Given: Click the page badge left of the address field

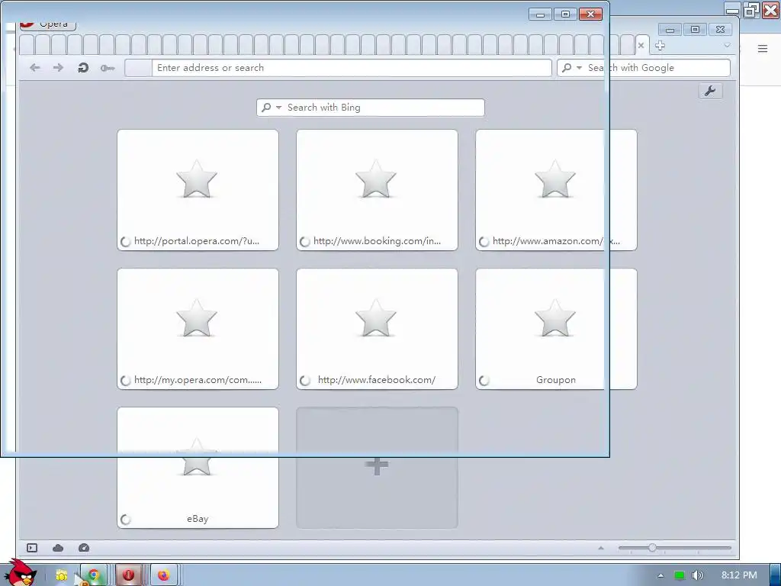Looking at the screenshot, I should pos(138,68).
